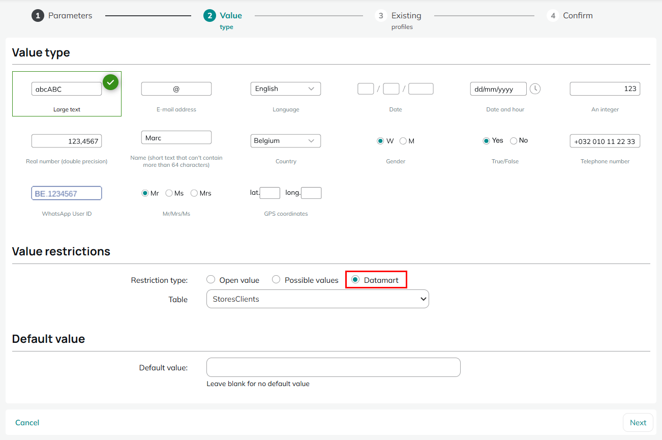Click the e-mail sample field with @

(x=176, y=89)
